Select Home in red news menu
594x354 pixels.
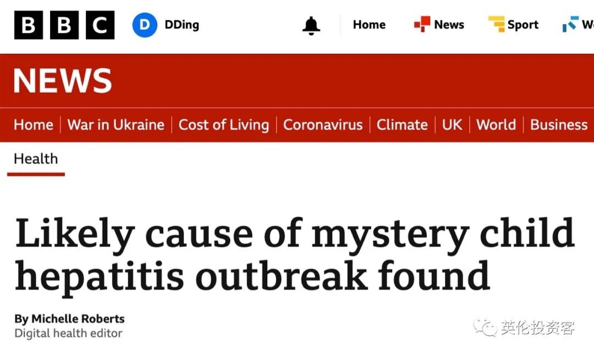34,125
